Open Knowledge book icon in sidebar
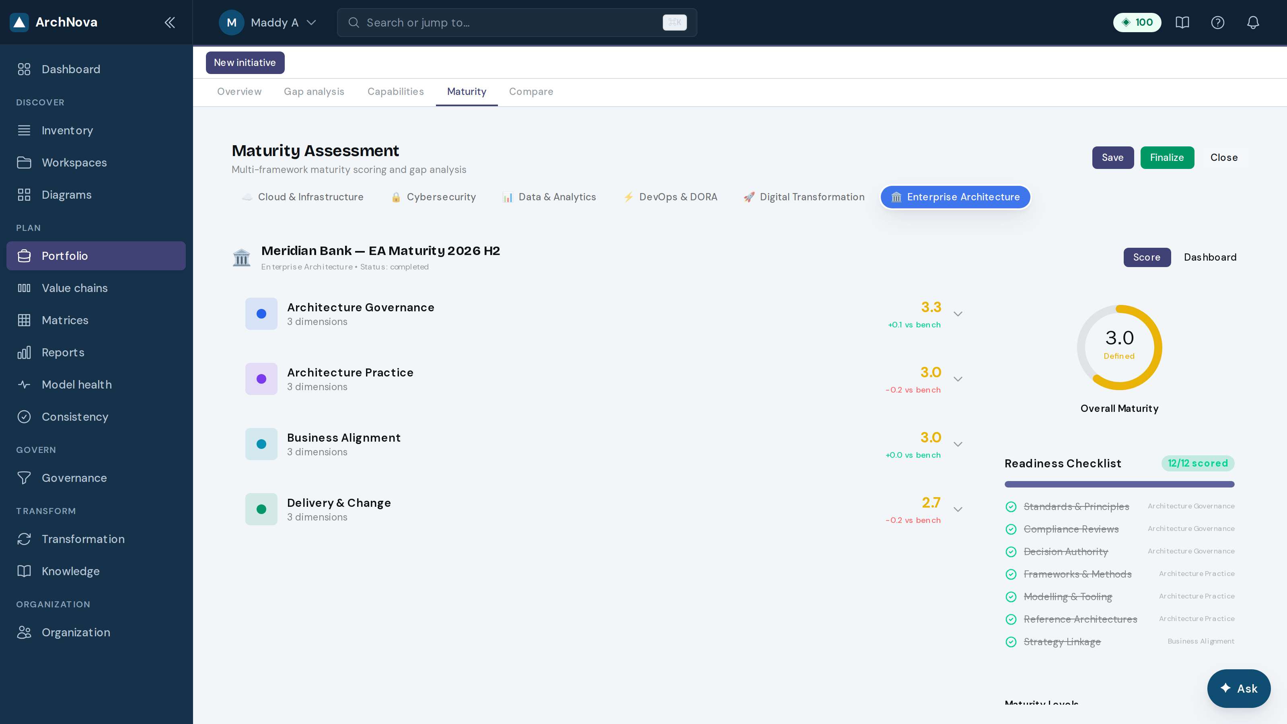Image resolution: width=1287 pixels, height=724 pixels. (24, 571)
